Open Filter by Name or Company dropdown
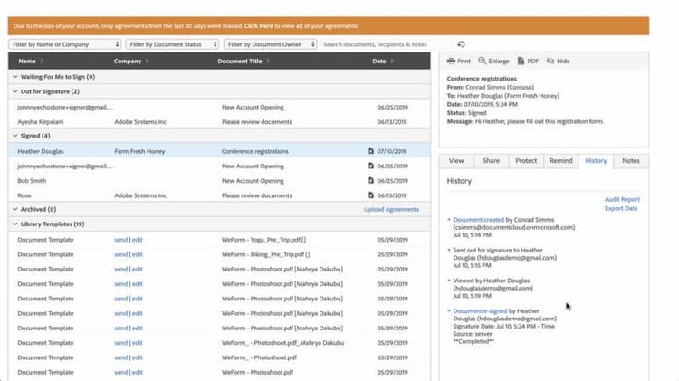The height and width of the screenshot is (381, 679). pyautogui.click(x=65, y=44)
